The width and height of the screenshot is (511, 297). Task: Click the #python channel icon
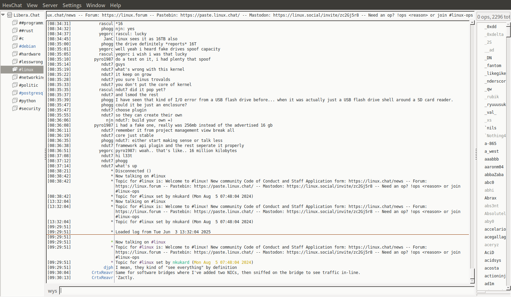pyautogui.click(x=15, y=101)
